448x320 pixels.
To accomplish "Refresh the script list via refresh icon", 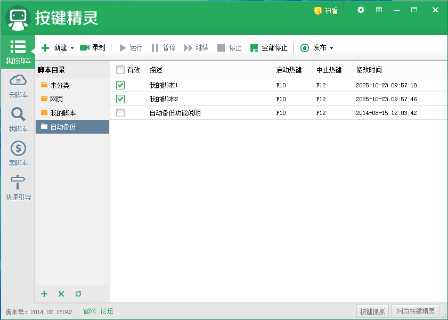I will click(x=78, y=293).
